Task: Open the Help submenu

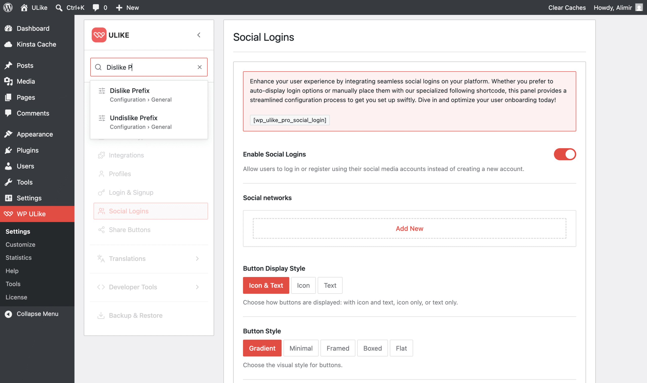Action: click(12, 271)
